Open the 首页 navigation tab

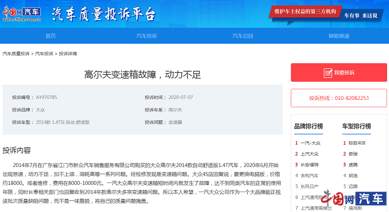51,36
